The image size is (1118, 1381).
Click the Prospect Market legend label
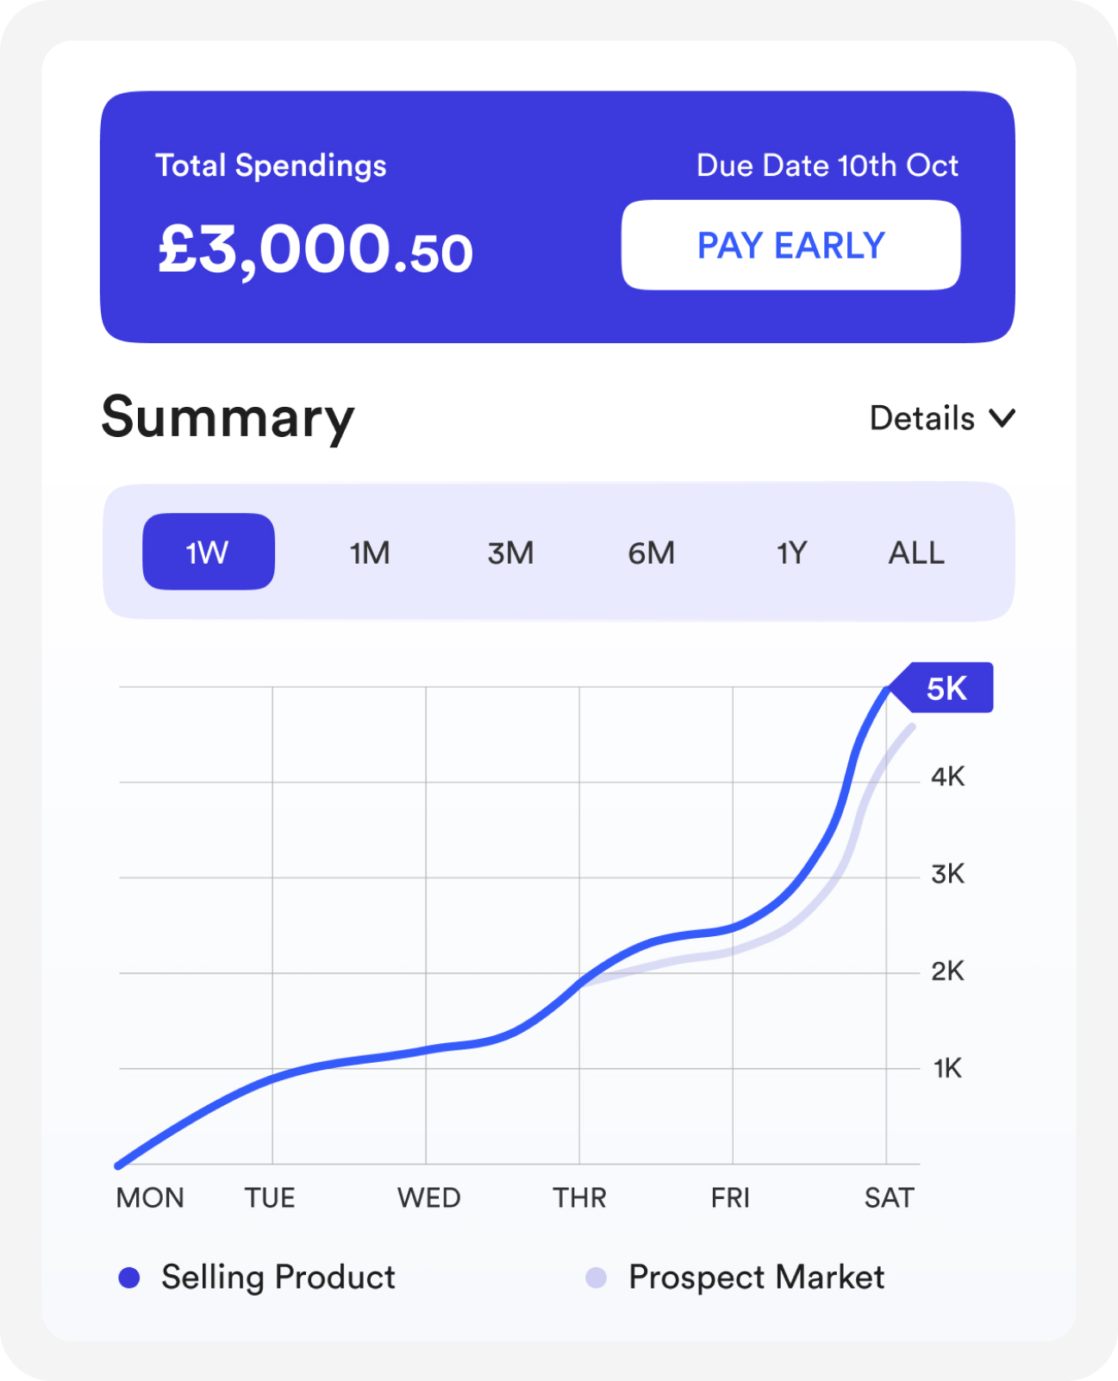click(756, 1278)
